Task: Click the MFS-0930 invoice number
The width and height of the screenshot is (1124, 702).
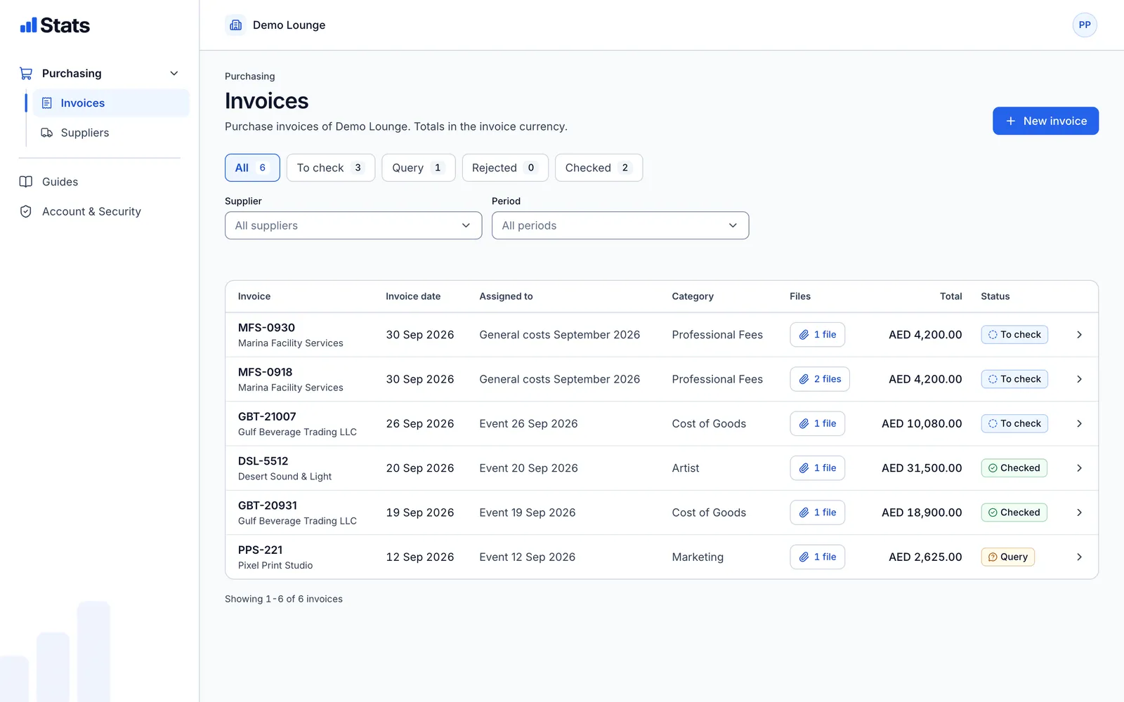Action: (x=266, y=328)
